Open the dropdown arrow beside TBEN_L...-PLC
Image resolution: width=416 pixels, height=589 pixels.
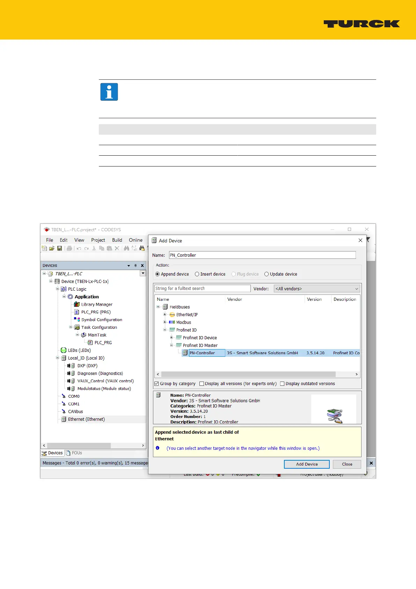[x=143, y=273]
